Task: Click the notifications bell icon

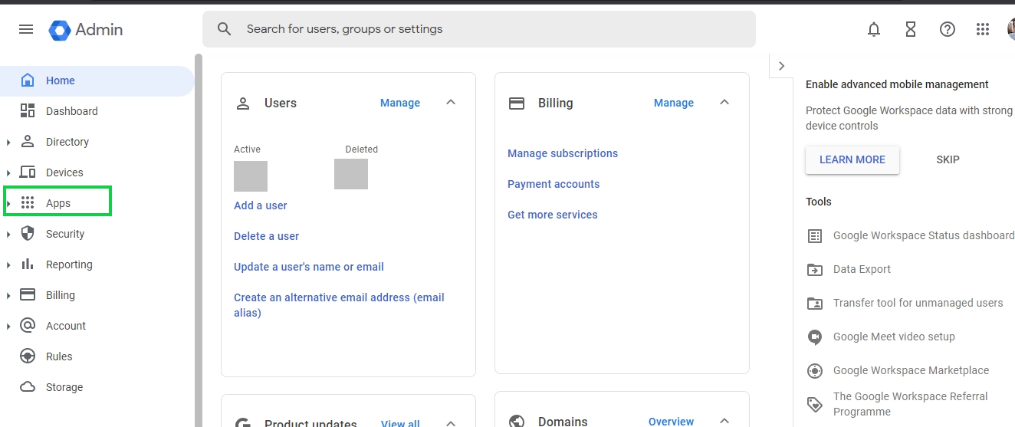Action: (873, 29)
